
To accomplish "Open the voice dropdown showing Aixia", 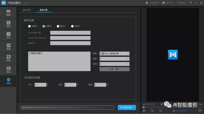I will (x=114, y=53).
